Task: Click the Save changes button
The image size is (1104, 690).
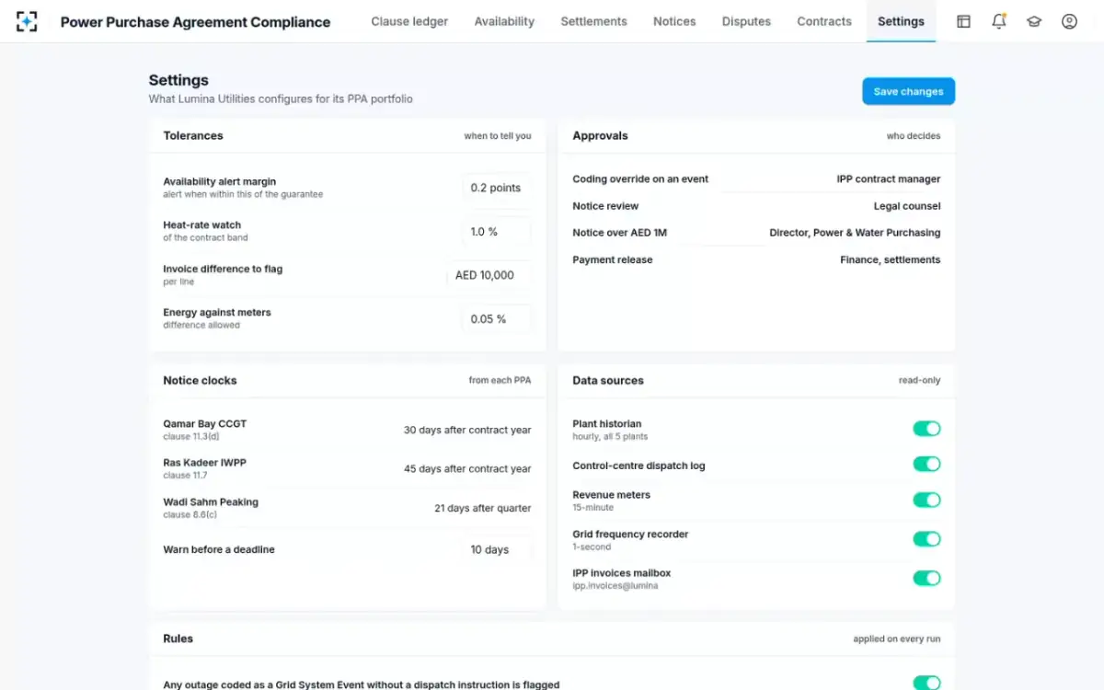Action: point(908,91)
